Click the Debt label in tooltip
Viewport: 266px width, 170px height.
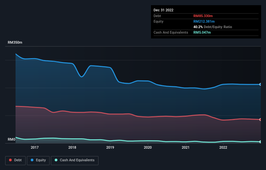click(x=157, y=16)
